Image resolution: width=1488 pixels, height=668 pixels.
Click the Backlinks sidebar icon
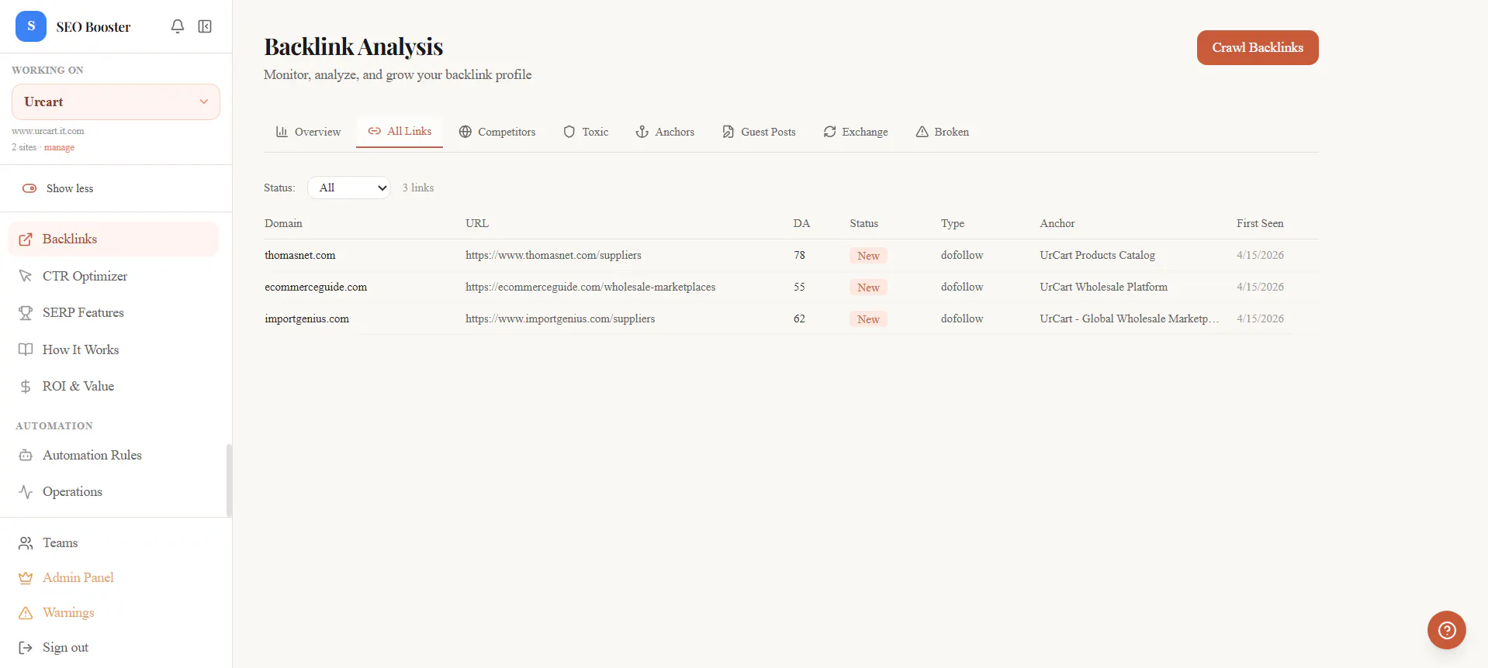(x=26, y=239)
